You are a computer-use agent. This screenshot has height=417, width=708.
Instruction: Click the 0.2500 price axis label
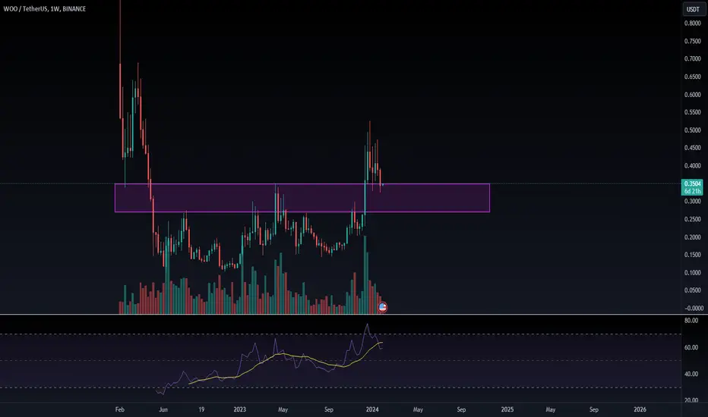(x=692, y=220)
